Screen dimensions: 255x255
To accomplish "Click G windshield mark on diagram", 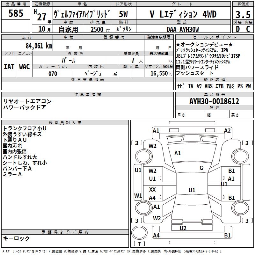I will [201, 168].
